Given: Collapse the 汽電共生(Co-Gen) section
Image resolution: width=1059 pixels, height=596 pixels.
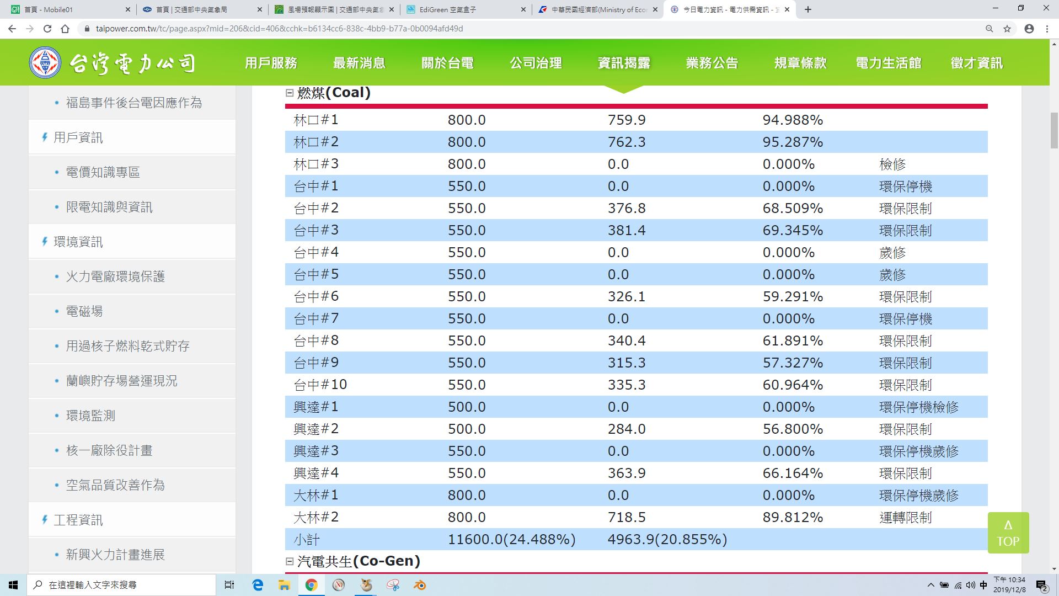Looking at the screenshot, I should [290, 561].
